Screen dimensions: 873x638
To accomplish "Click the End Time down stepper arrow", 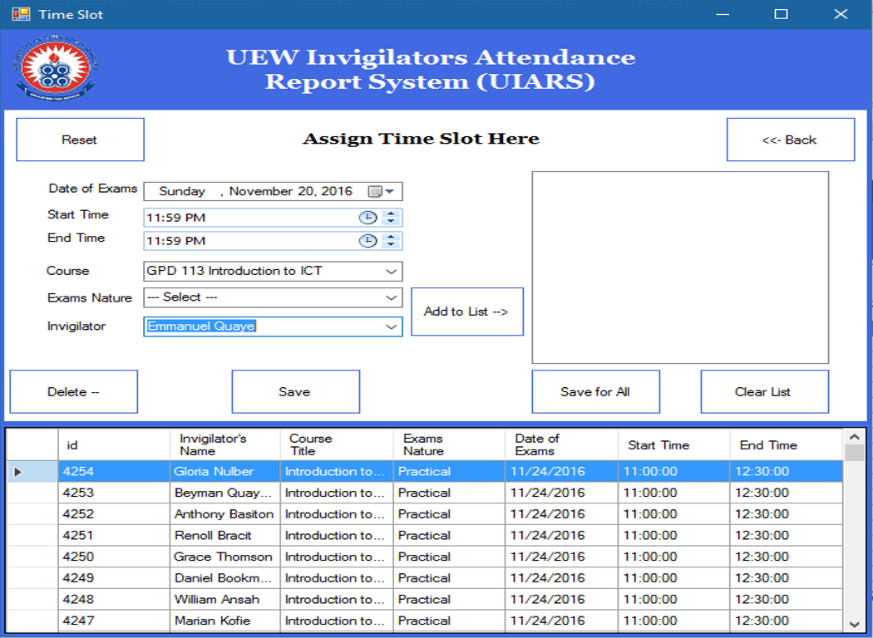I will (x=392, y=245).
